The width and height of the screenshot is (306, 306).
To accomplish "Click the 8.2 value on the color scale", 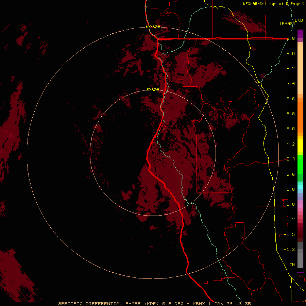I will [291, 68].
